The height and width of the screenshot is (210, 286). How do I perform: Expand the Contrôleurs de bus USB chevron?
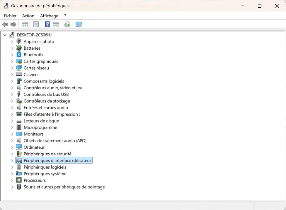[x=12, y=94]
